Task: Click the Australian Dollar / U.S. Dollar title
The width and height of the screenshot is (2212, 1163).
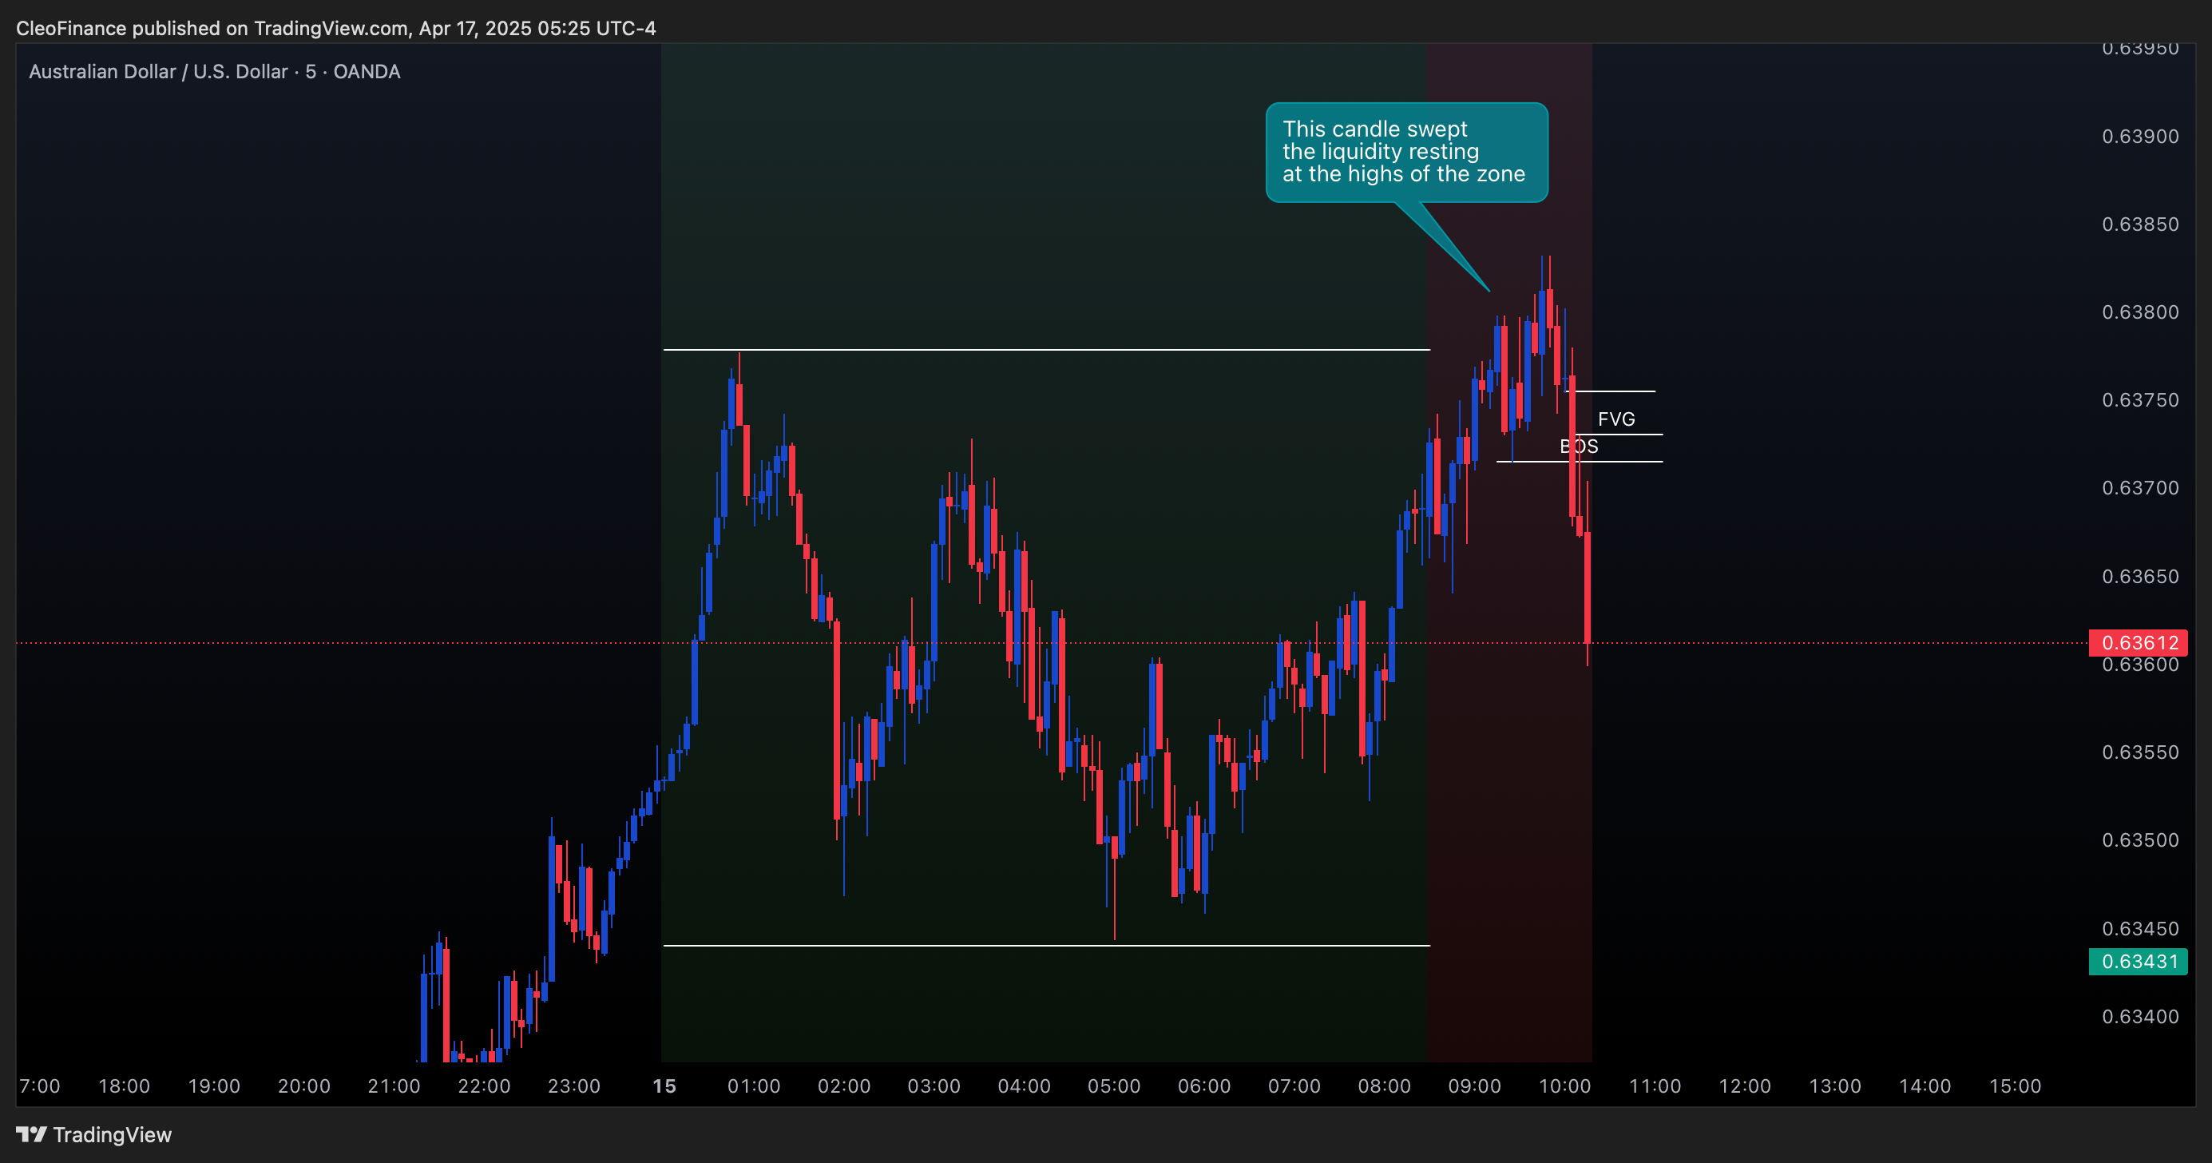Action: click(x=215, y=71)
